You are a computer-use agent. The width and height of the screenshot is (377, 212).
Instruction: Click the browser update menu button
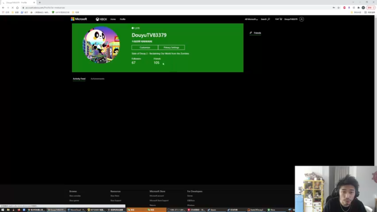point(370,8)
